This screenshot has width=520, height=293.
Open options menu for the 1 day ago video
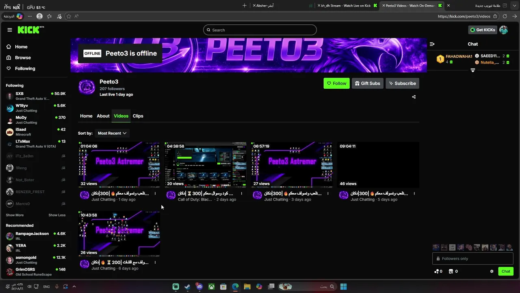click(x=155, y=194)
